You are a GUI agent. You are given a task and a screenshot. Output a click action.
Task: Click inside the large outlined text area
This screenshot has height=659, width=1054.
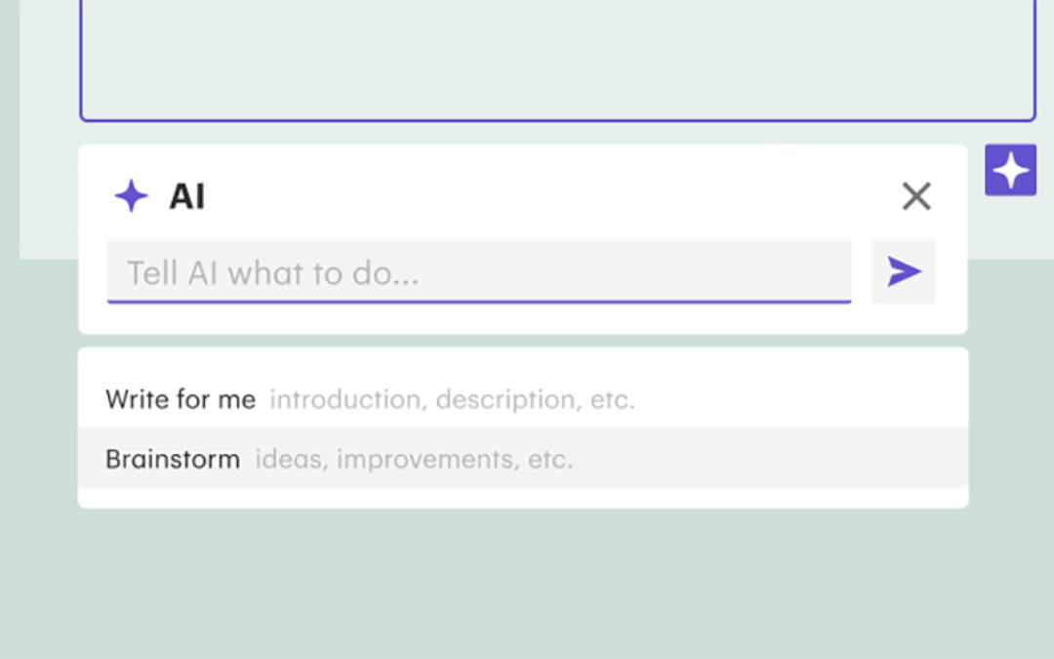(556, 59)
